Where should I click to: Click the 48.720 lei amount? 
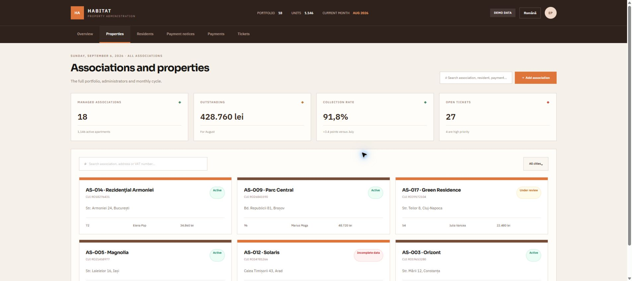click(345, 225)
